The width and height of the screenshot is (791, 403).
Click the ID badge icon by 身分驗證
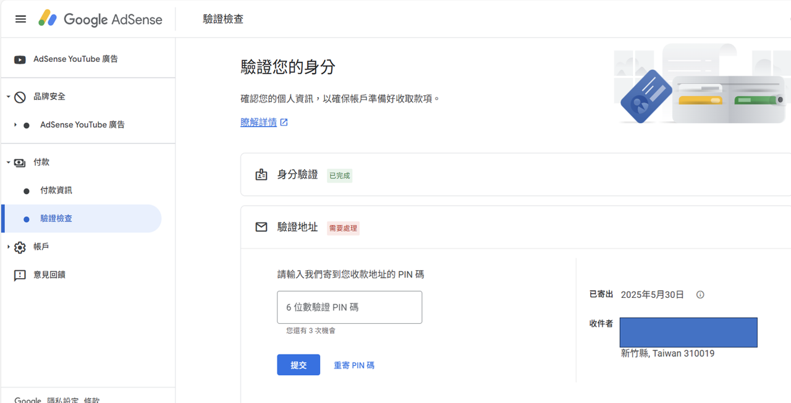coord(261,175)
